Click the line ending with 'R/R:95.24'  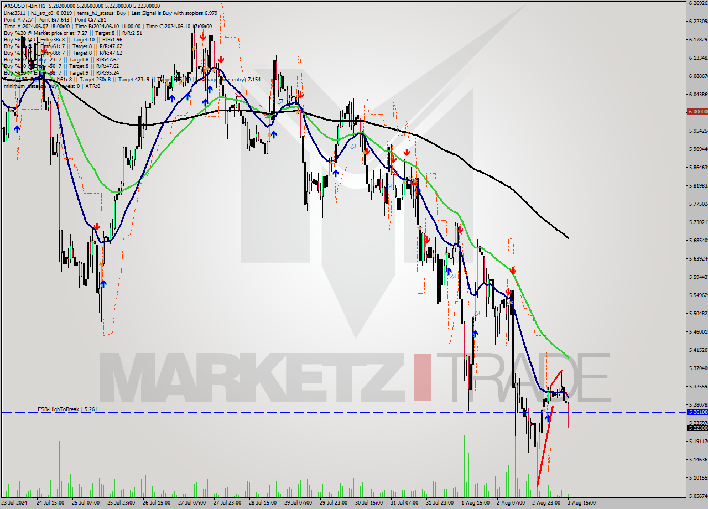[61, 72]
